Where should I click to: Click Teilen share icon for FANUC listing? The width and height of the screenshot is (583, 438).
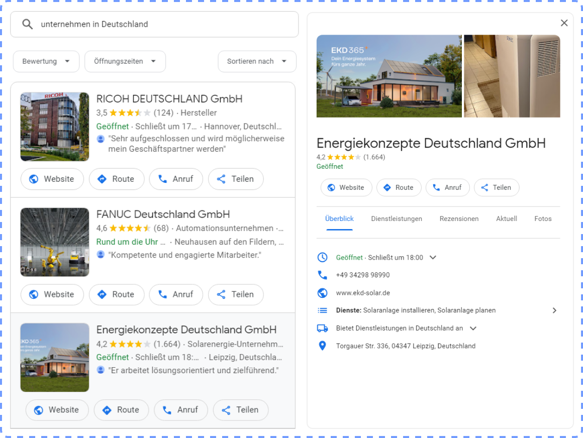pyautogui.click(x=221, y=294)
